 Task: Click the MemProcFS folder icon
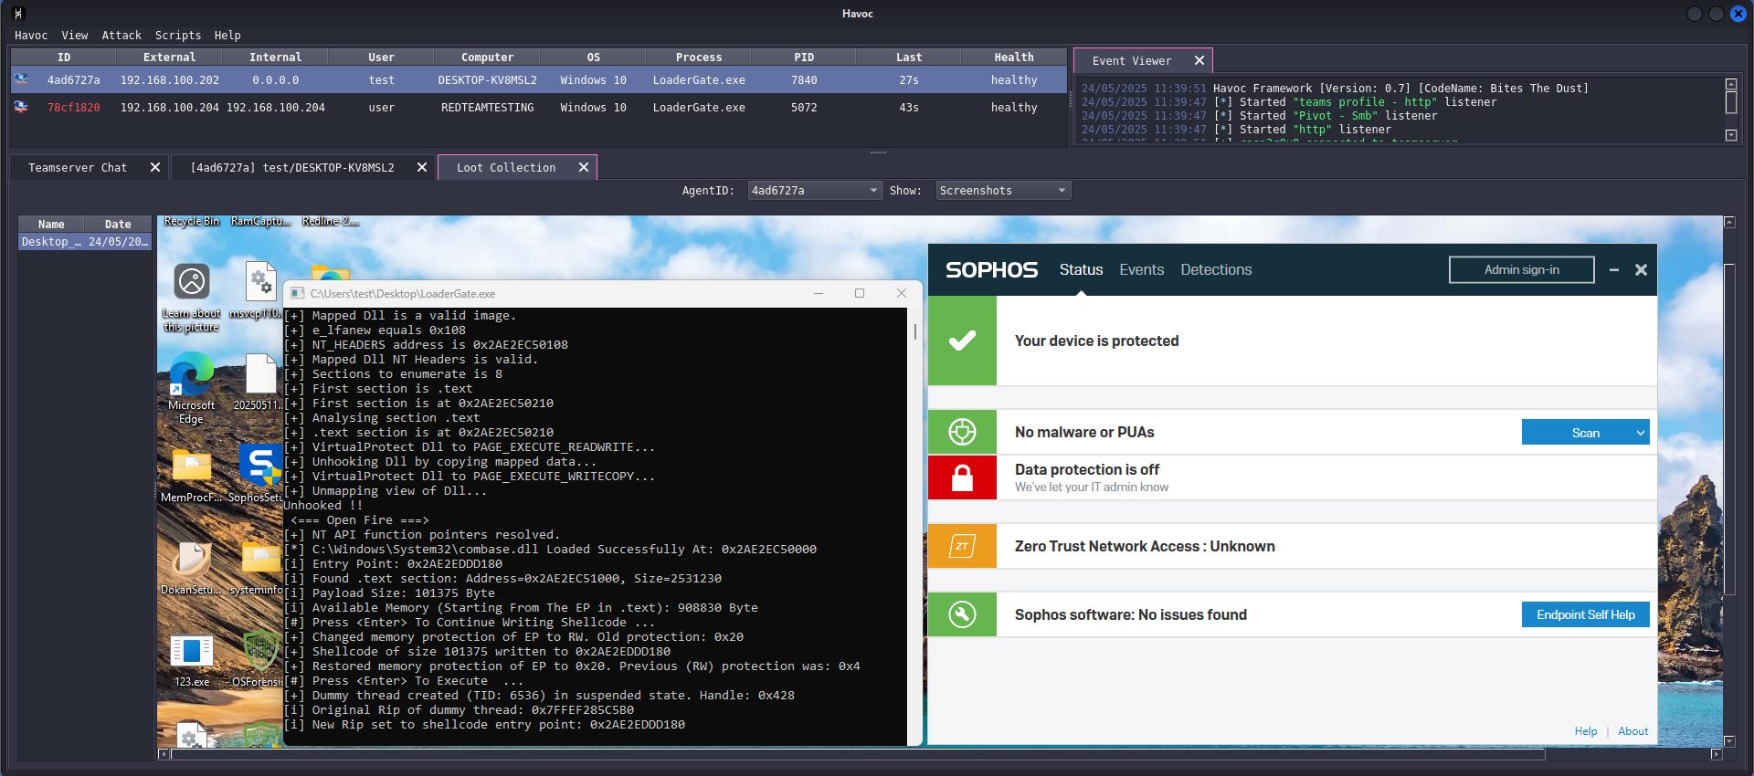(192, 466)
